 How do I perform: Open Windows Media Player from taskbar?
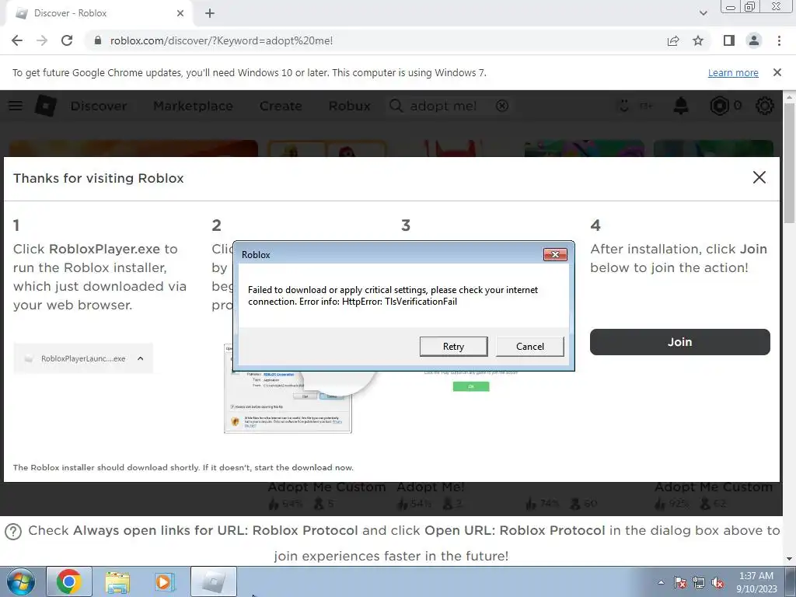[x=165, y=581]
